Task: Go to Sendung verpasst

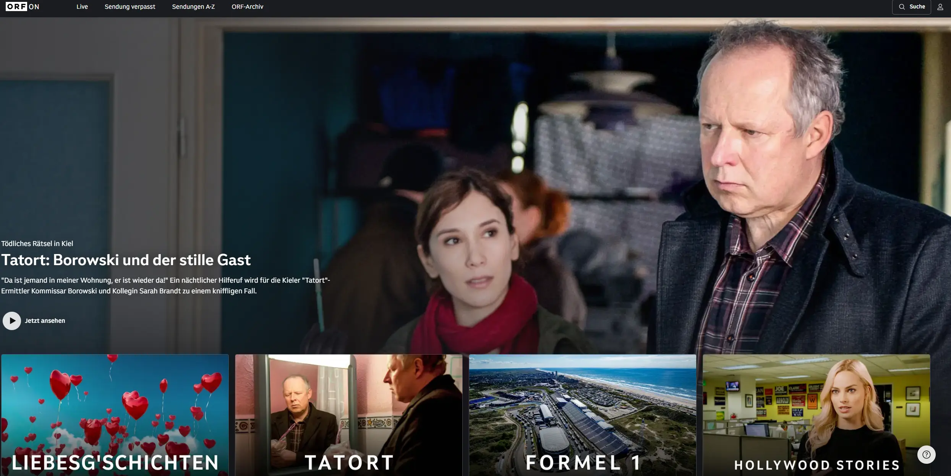Action: point(130,6)
